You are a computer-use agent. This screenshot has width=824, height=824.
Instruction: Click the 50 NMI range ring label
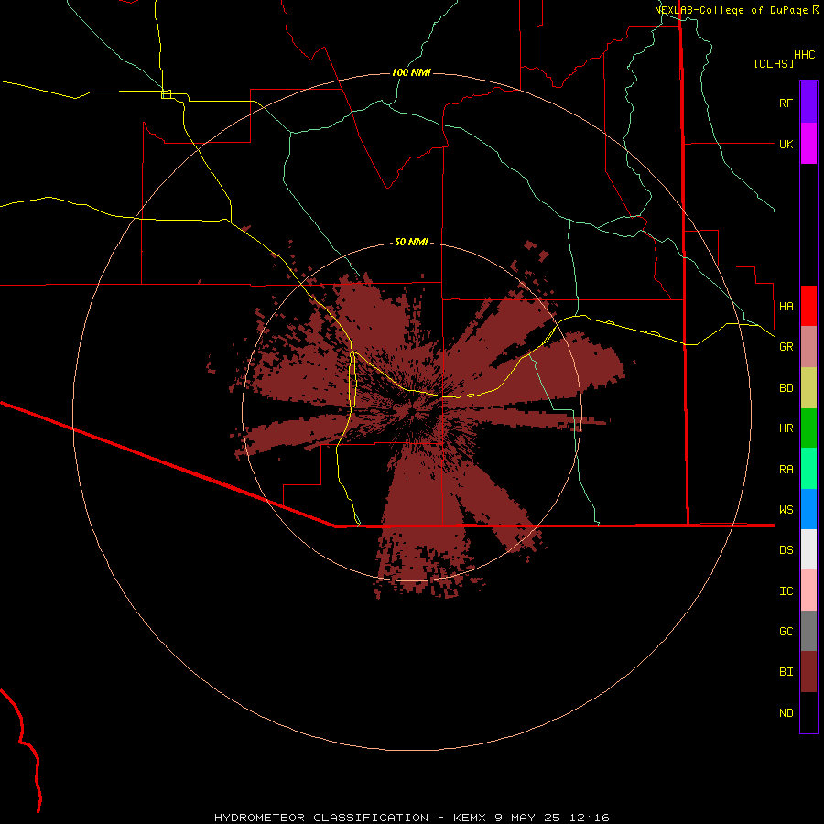coord(411,242)
